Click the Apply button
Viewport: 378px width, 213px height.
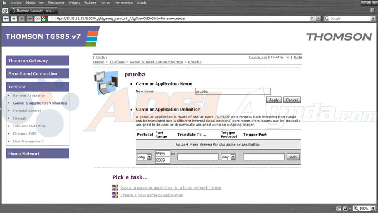(x=274, y=100)
